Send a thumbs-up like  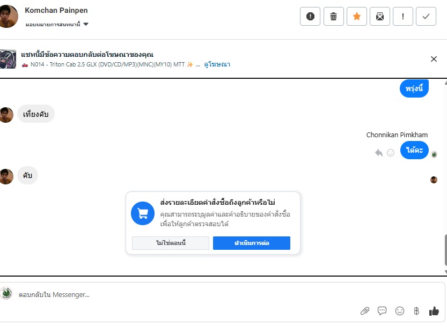pyautogui.click(x=434, y=311)
